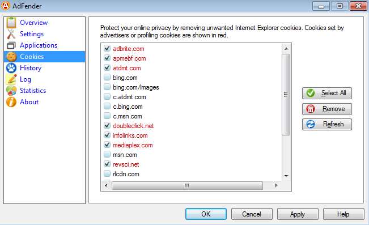This screenshot has height=225, width=369.
Task: Click red trash icon on Remove
Action: 311,109
